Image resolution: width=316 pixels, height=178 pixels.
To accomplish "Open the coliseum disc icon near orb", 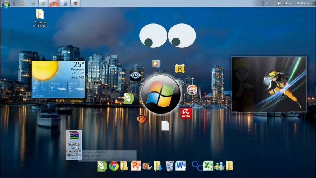I will 192,90.
